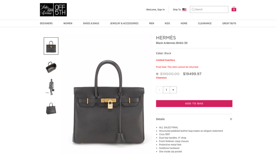Open the Clearance menu
Screen dimensions: 276x154
pos(205,23)
